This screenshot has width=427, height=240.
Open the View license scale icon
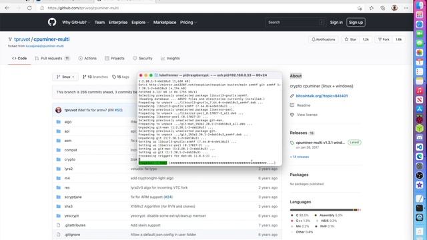pos(292,115)
